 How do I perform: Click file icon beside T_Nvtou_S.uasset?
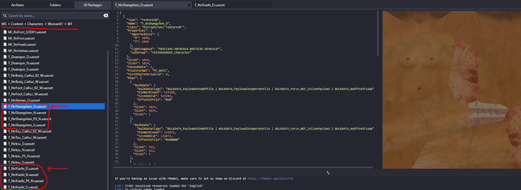pos(5,162)
